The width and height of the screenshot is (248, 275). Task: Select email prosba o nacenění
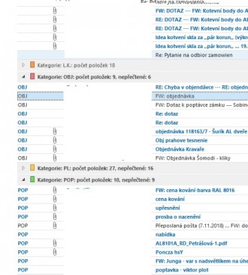coord(178,217)
